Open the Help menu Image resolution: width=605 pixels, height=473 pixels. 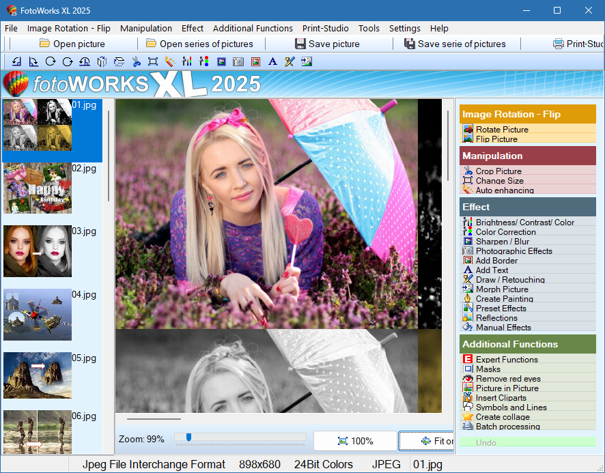tap(439, 28)
